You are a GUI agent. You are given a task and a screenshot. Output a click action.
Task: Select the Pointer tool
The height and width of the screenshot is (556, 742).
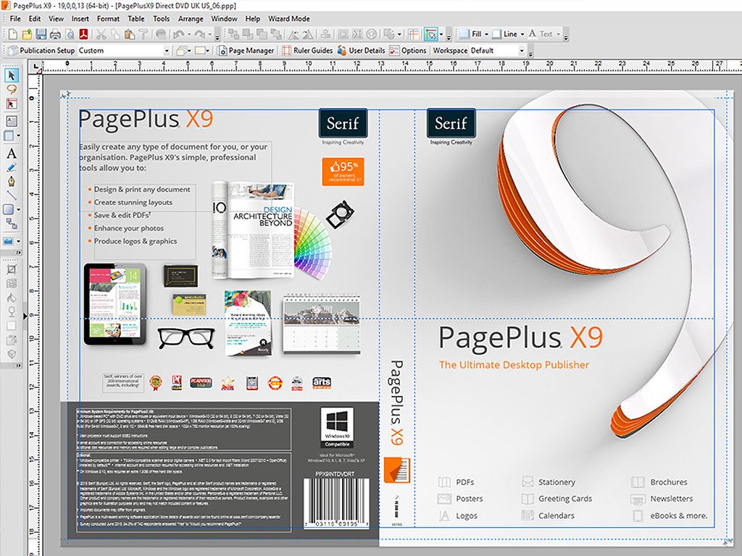[x=12, y=75]
